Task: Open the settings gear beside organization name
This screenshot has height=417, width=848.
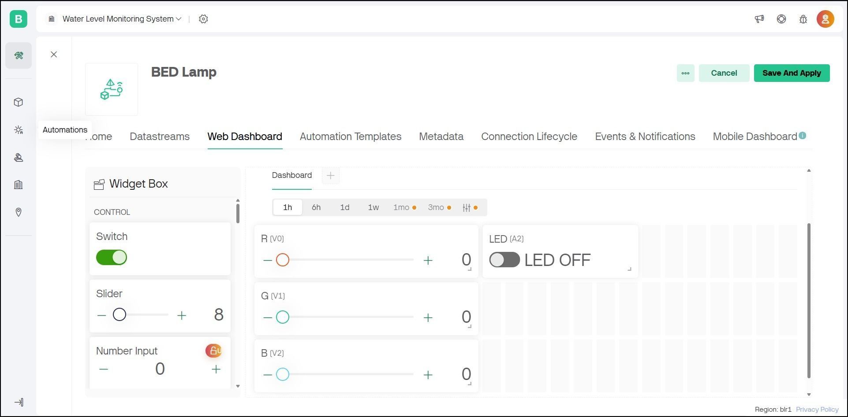Action: point(203,19)
